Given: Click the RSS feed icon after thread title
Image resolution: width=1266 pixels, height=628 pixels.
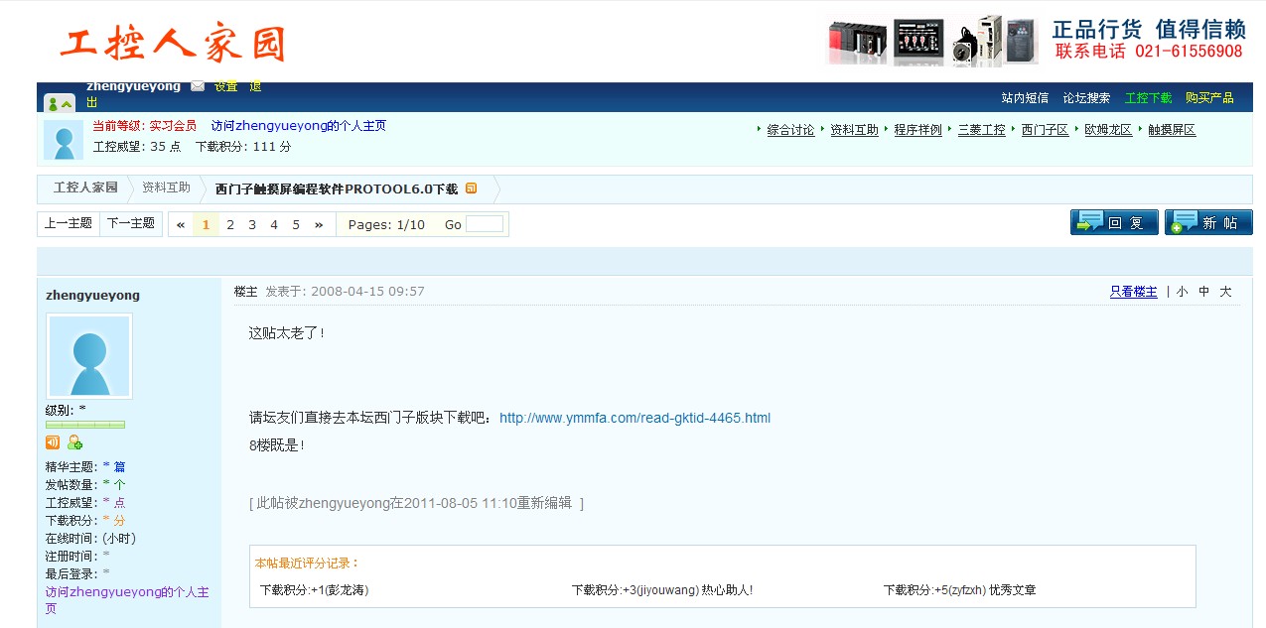Looking at the screenshot, I should [x=472, y=188].
